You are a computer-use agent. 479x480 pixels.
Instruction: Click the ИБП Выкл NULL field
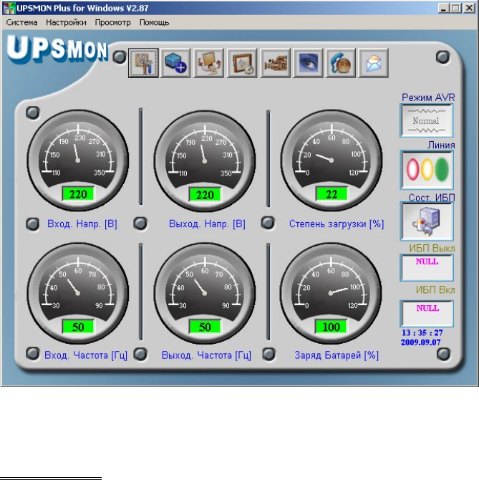click(x=427, y=268)
